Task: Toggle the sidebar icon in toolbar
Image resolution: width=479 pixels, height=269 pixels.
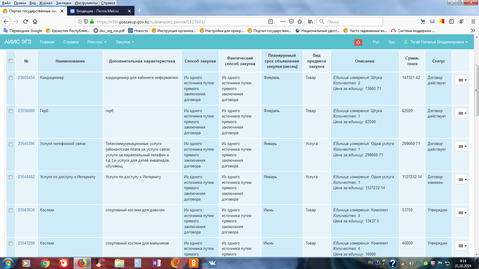Action: tap(451, 22)
